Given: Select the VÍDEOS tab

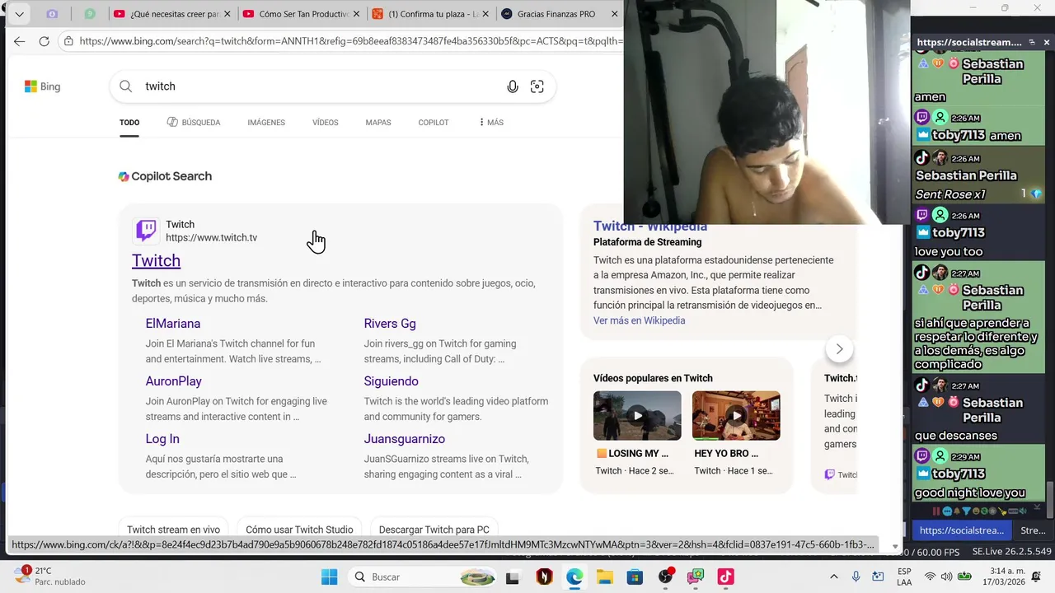Looking at the screenshot, I should coord(326,123).
